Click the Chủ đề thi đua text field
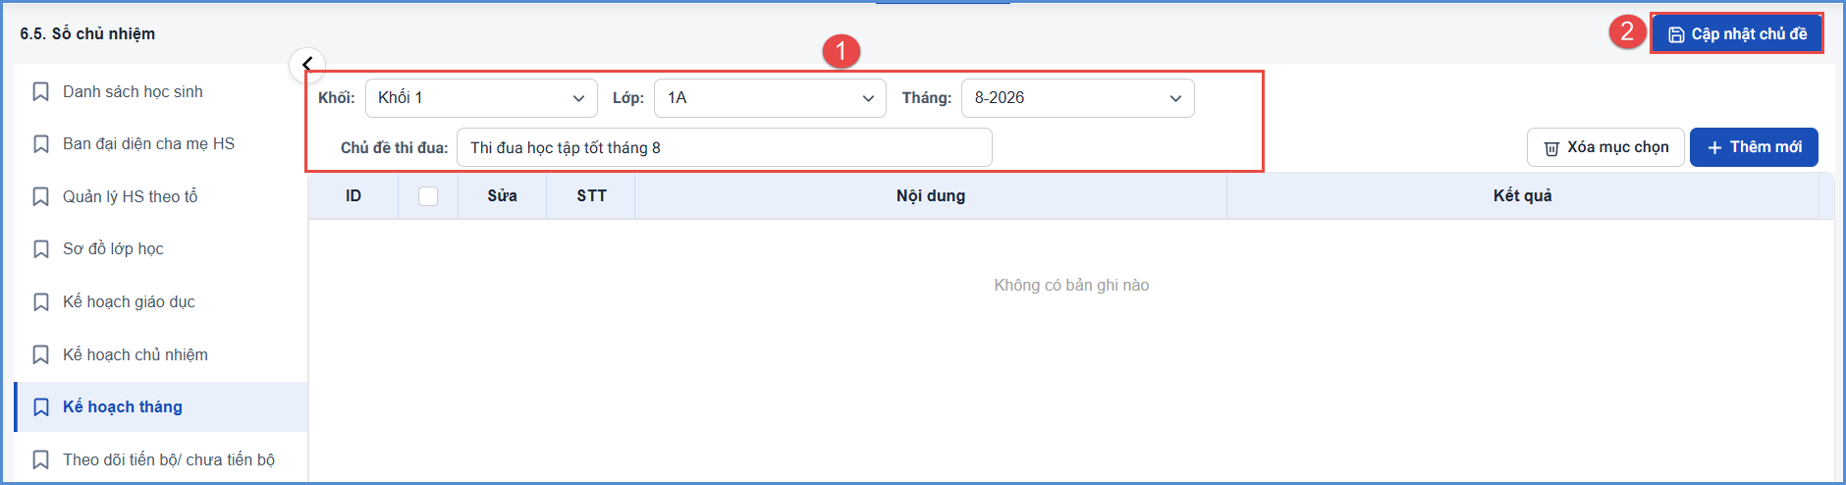Screen dimensions: 1846x485 click(x=724, y=147)
